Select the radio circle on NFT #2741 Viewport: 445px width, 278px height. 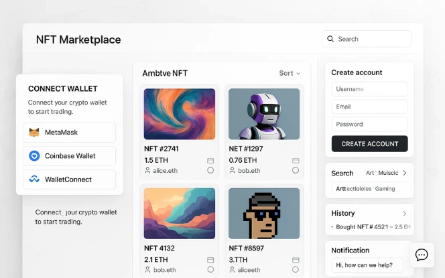tap(210, 171)
